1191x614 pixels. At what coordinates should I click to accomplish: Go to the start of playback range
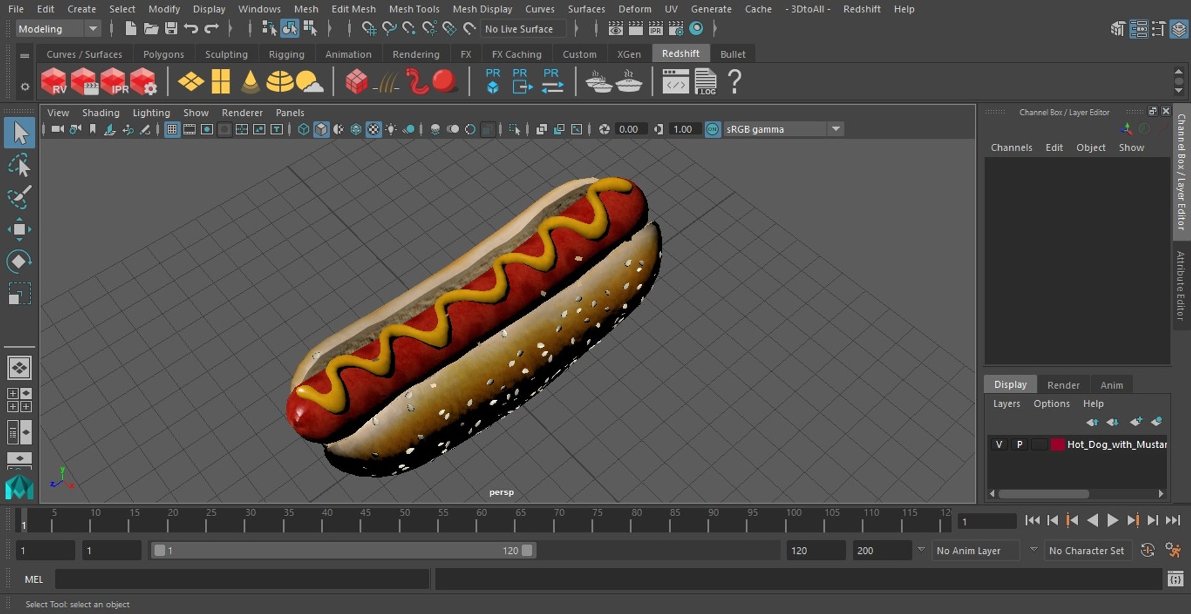coord(1032,521)
